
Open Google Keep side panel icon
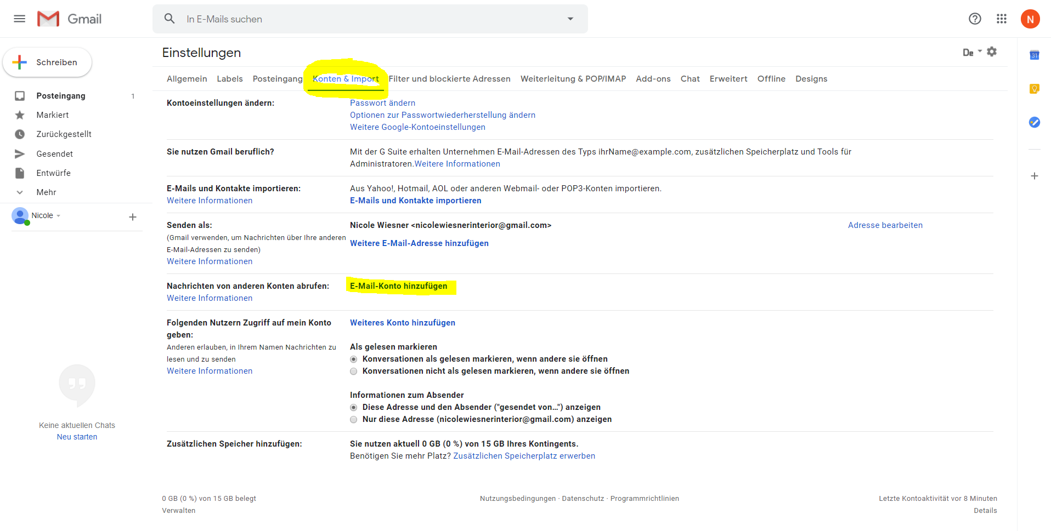1035,89
